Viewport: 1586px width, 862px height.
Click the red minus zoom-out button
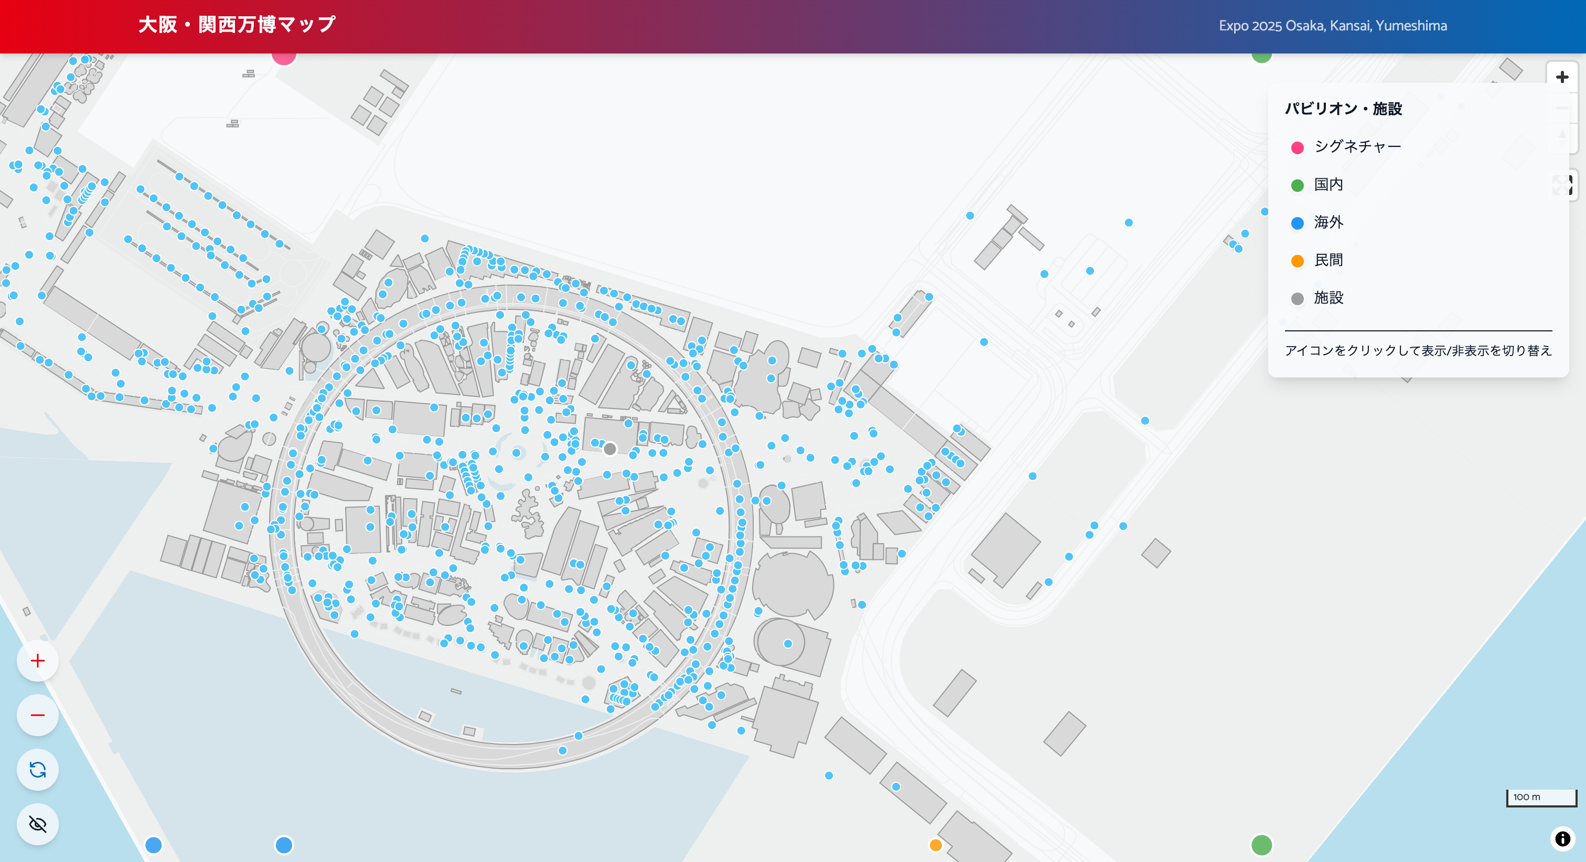click(x=38, y=715)
